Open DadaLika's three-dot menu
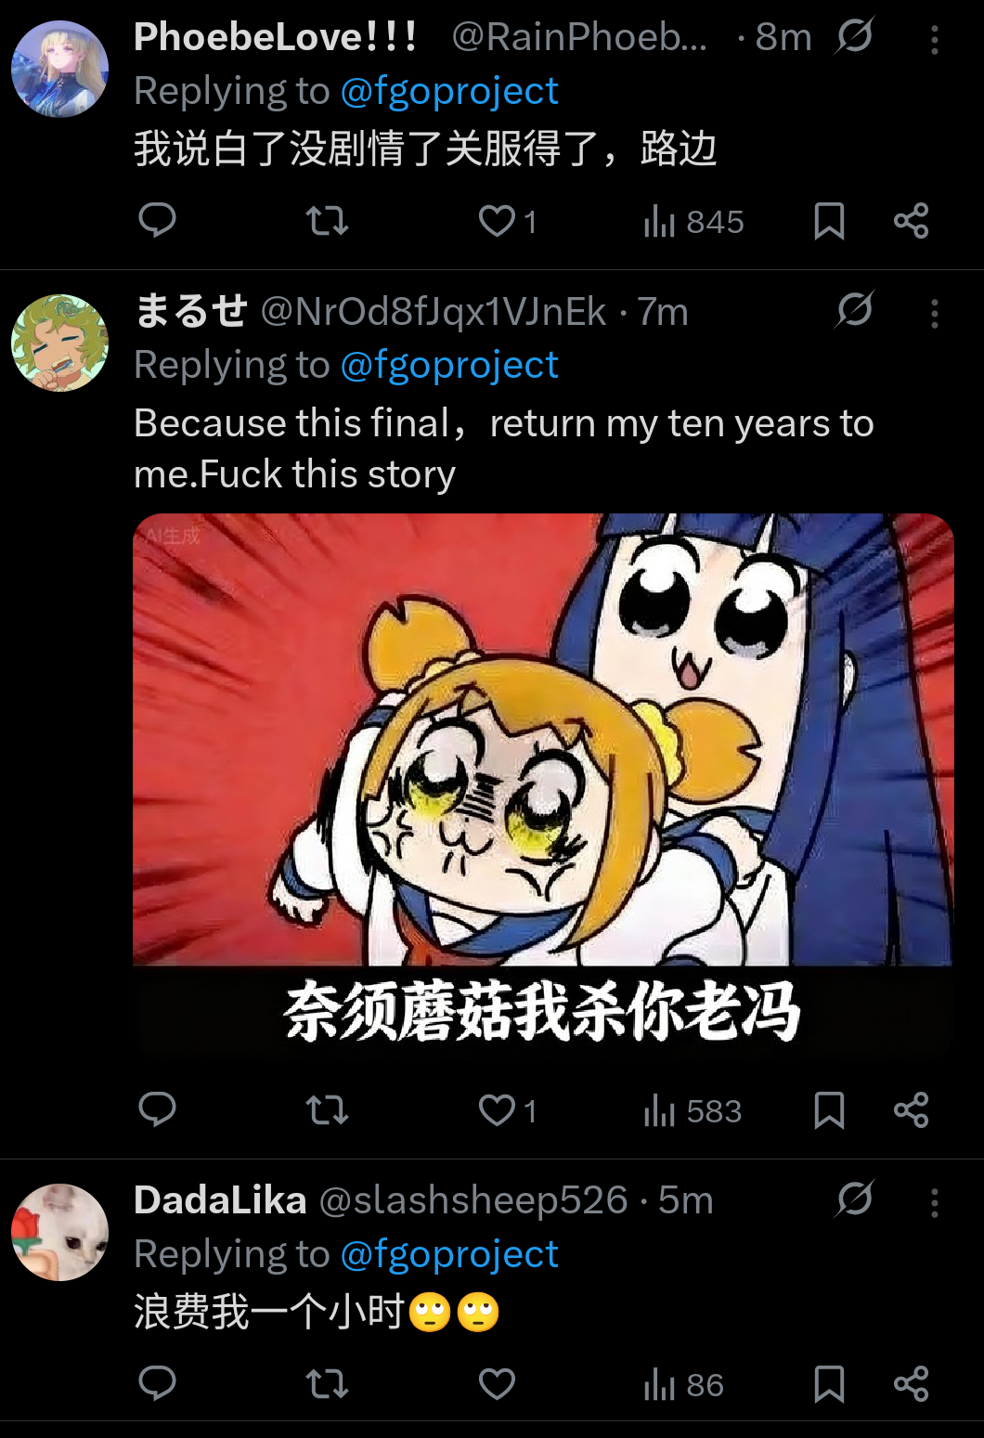Image resolution: width=984 pixels, height=1438 pixels. click(935, 1202)
